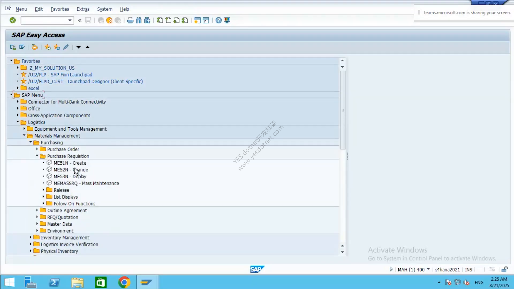Image resolution: width=514 pixels, height=289 pixels.
Task: Click the Add to Favorites star icon
Action: [x=48, y=47]
